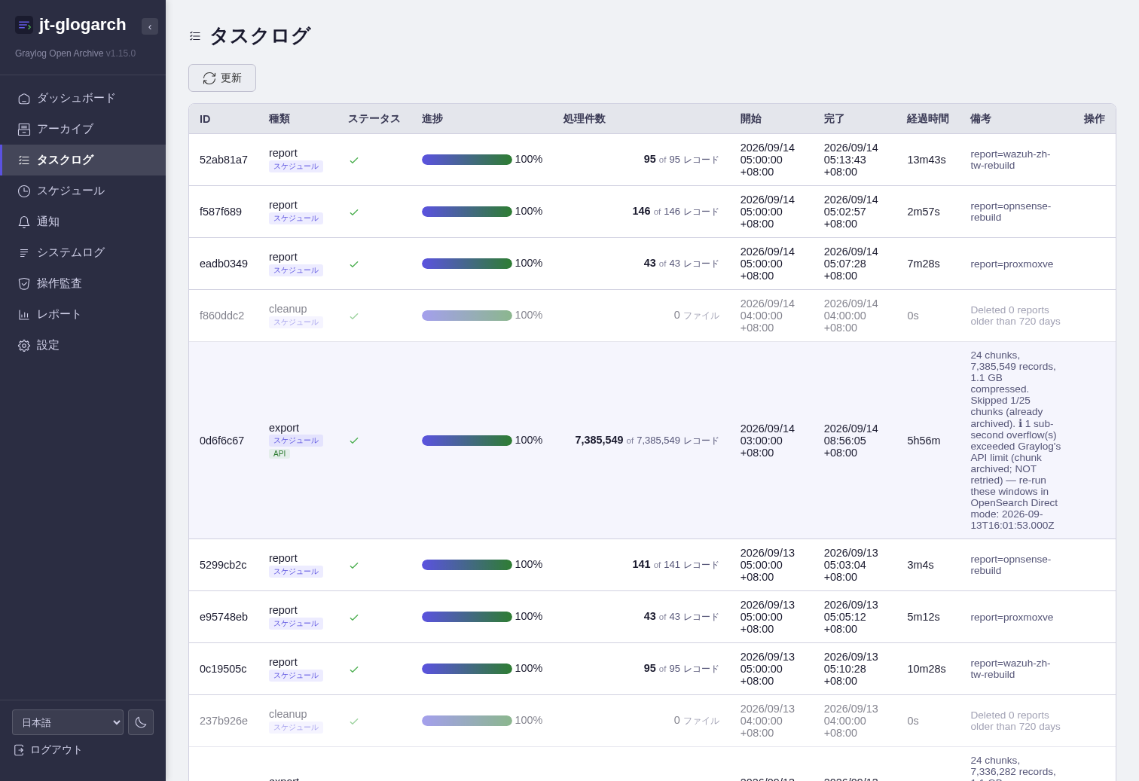Click the 経過時間 column header
Viewport: 1139px width, 781px height.
pyautogui.click(x=928, y=119)
